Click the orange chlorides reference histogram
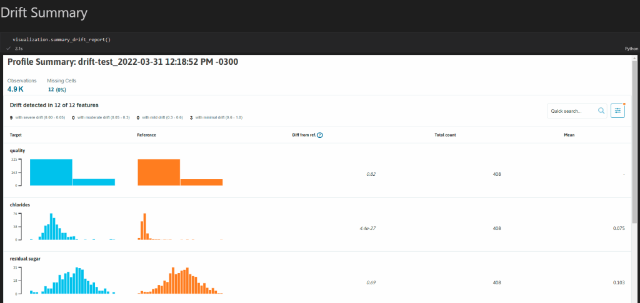The image size is (640, 303). coord(145,227)
